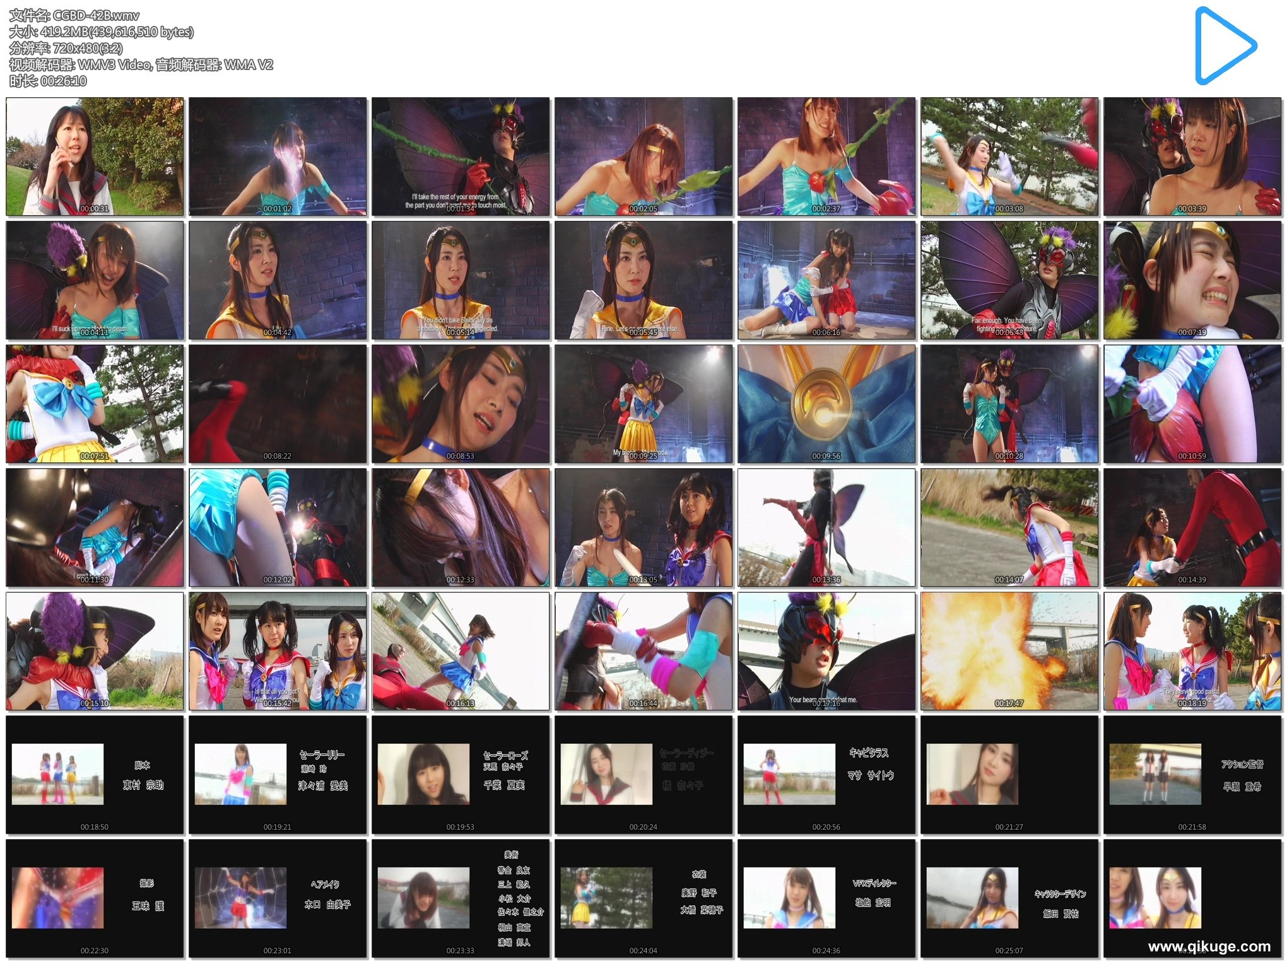Open the thumbnail at 00:18:19
The width and height of the screenshot is (1287, 964).
tap(1192, 651)
